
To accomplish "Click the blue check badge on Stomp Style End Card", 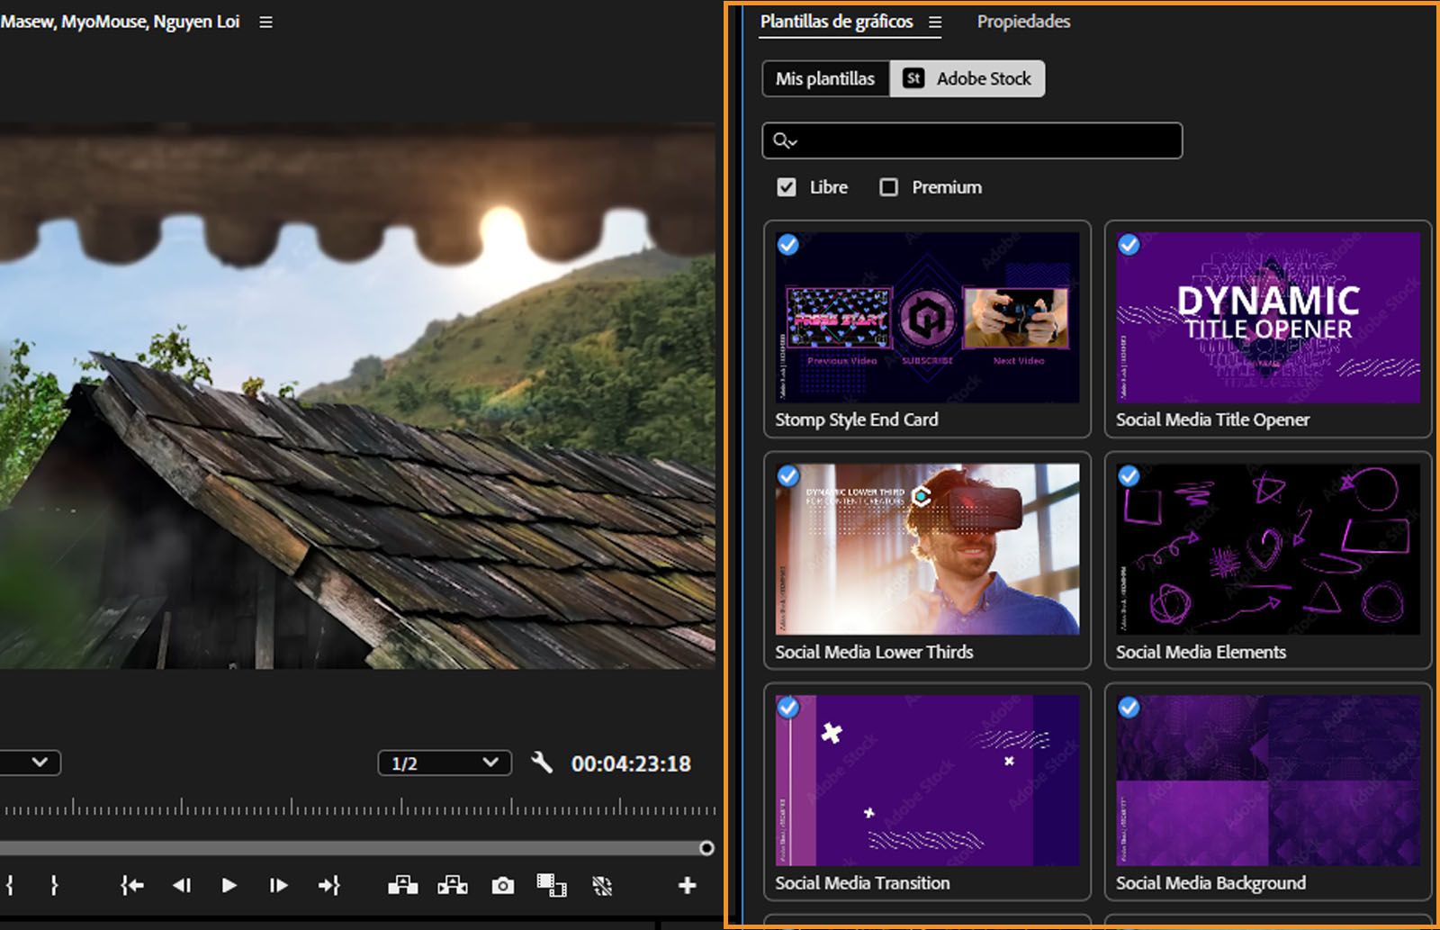I will coord(787,245).
